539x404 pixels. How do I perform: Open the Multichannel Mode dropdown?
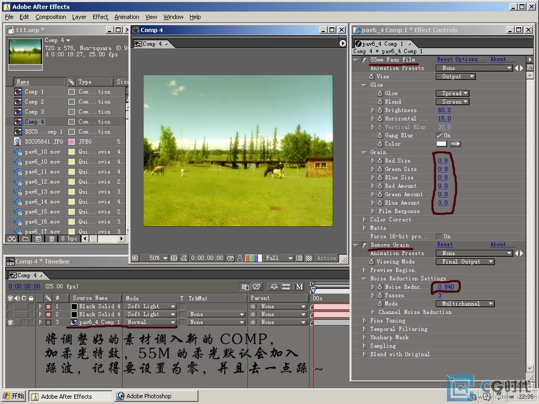[x=465, y=304]
